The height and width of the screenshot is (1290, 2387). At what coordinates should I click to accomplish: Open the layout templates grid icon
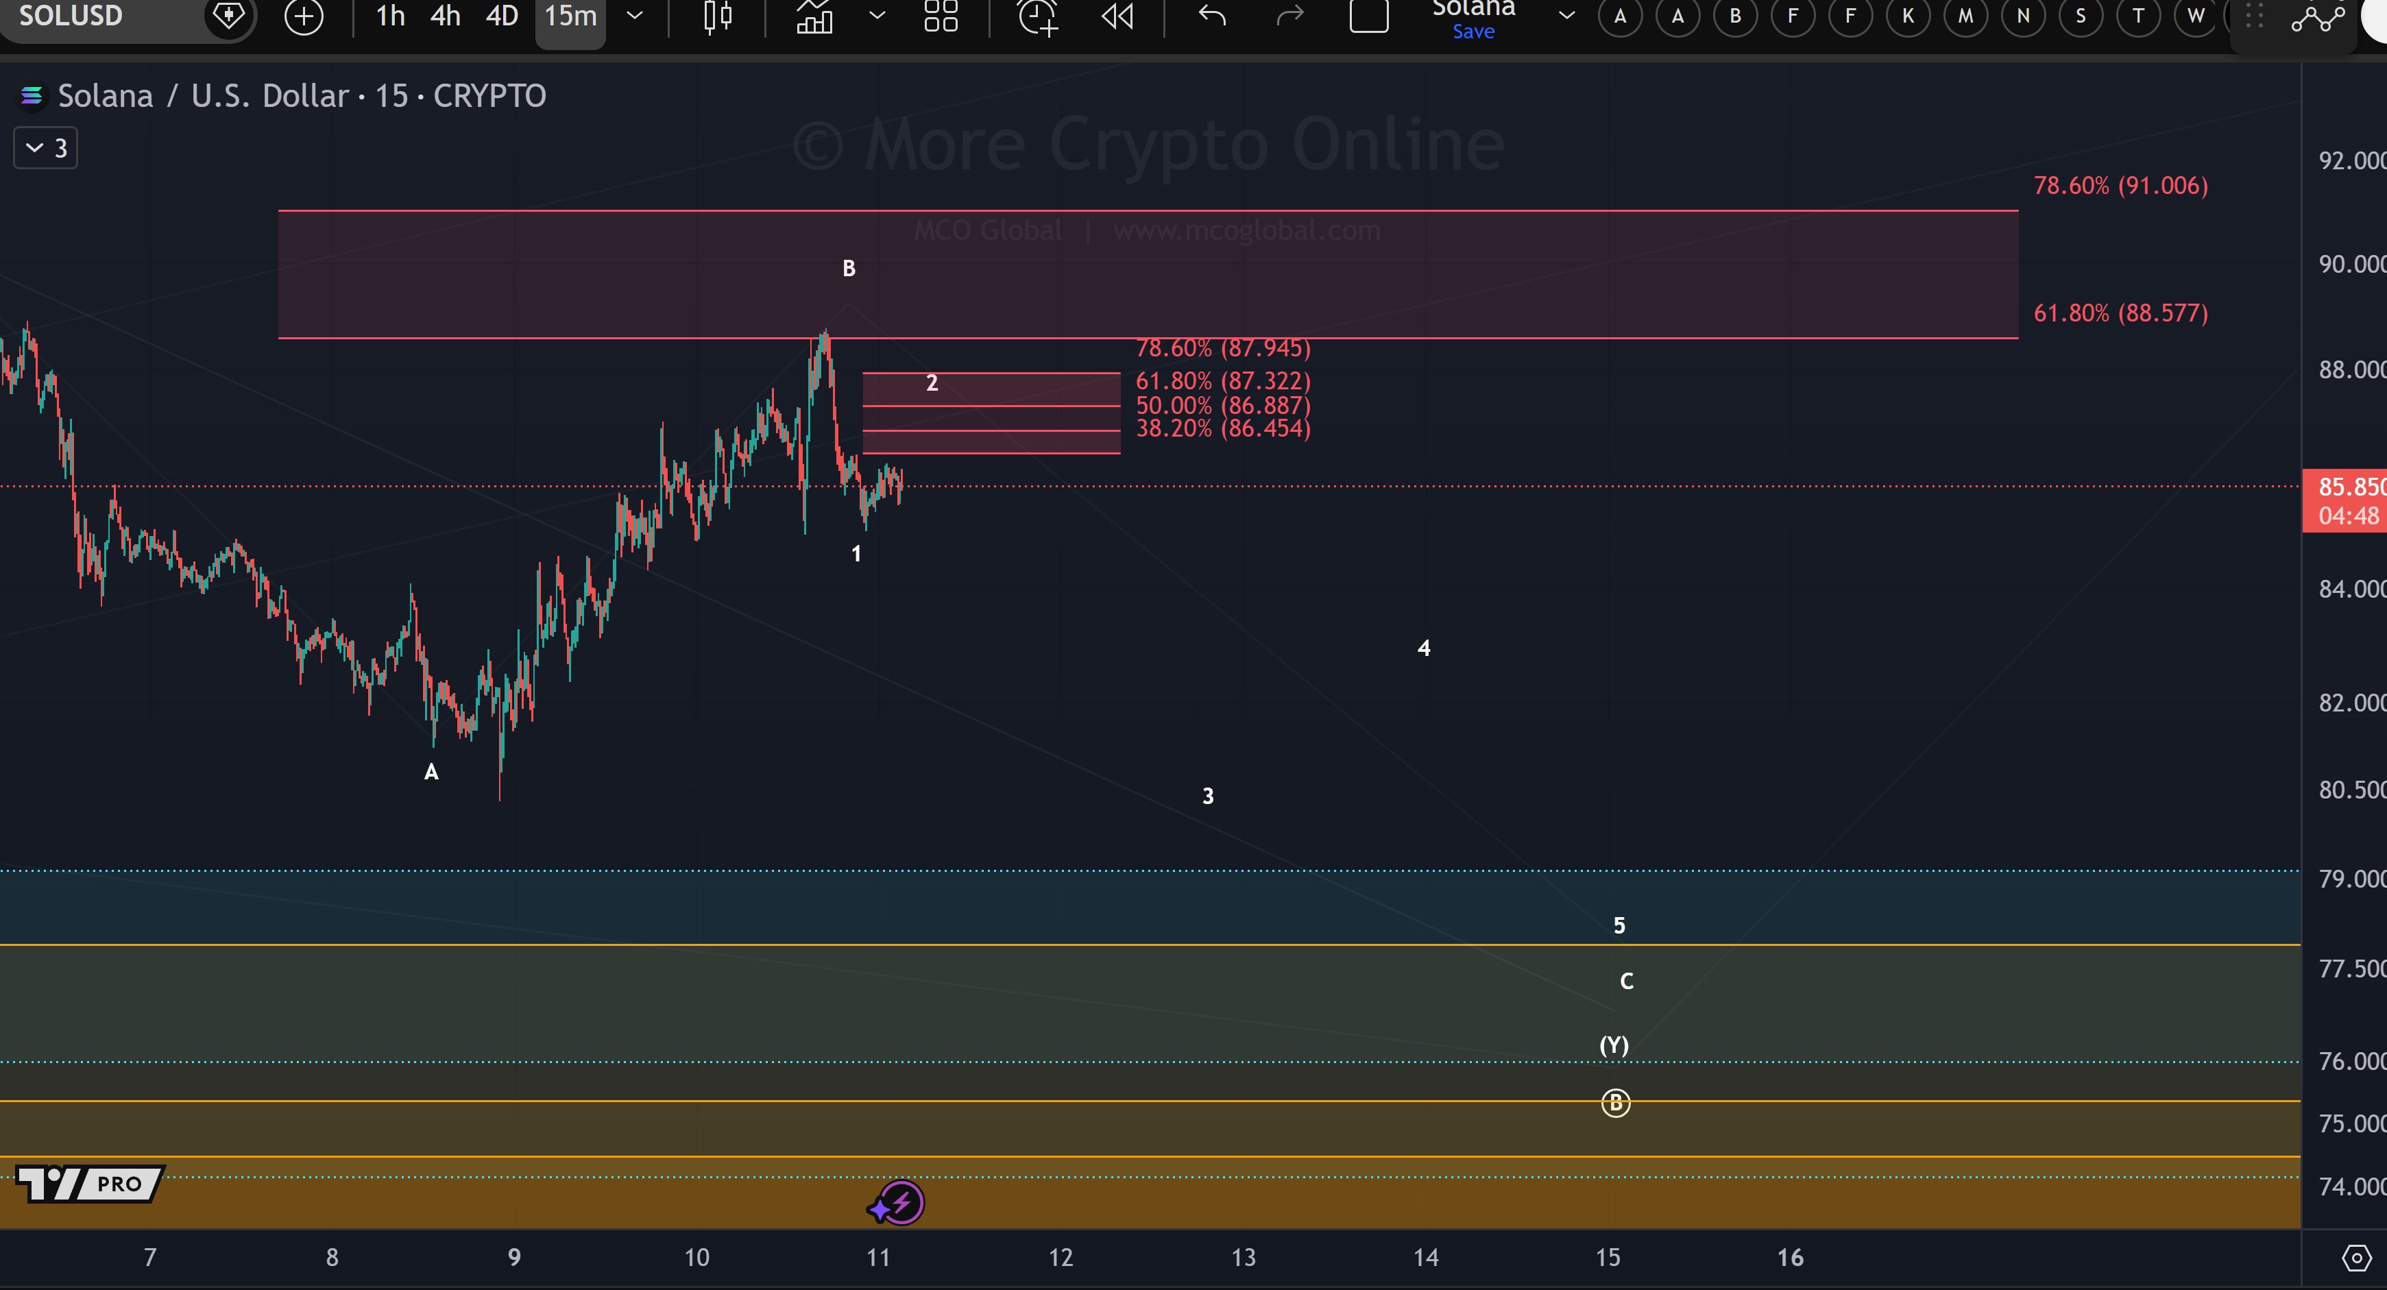pos(941,16)
